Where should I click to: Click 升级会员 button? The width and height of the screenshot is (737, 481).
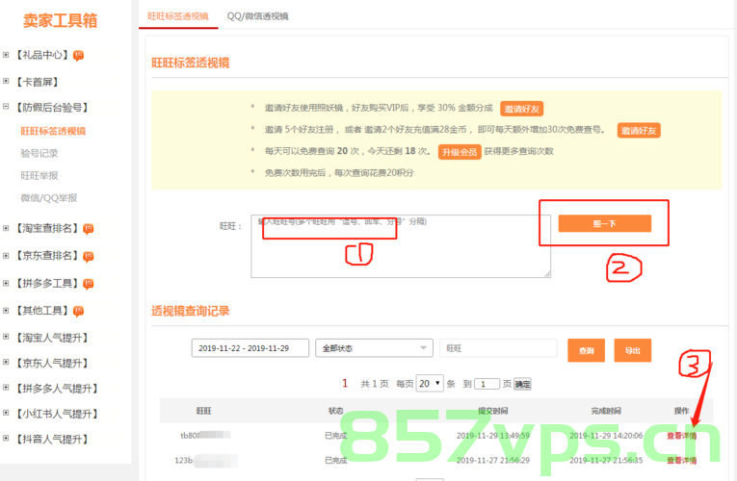[460, 152]
